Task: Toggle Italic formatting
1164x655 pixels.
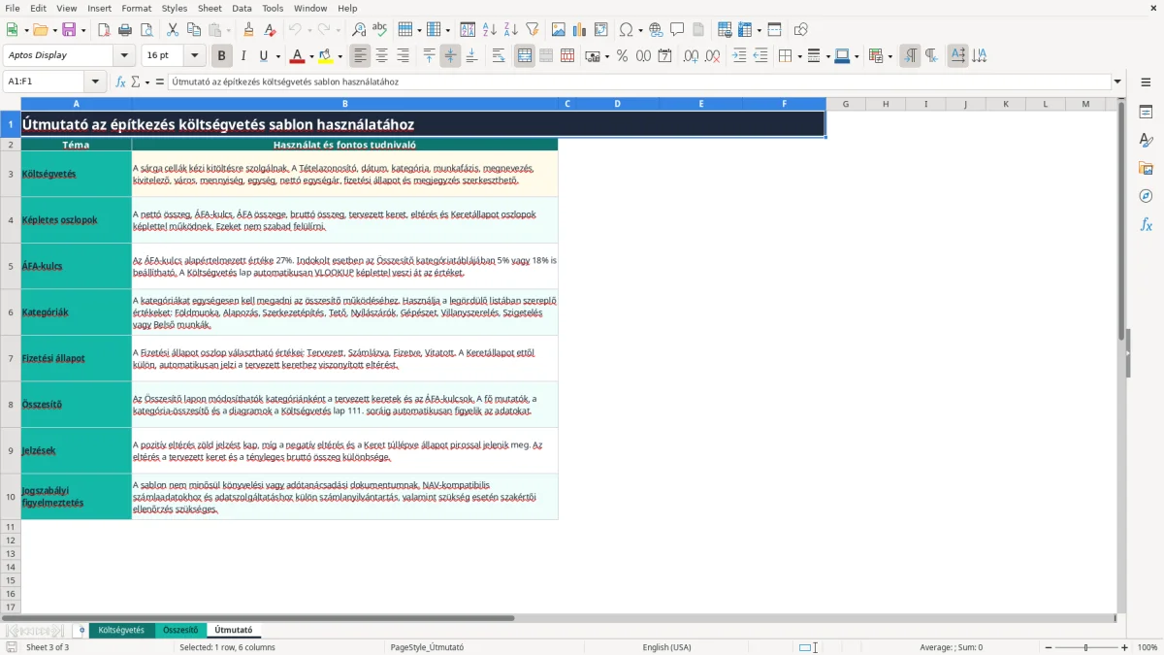Action: 243,56
